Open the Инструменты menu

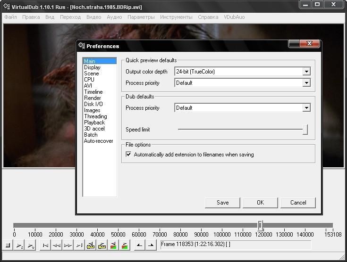point(176,17)
